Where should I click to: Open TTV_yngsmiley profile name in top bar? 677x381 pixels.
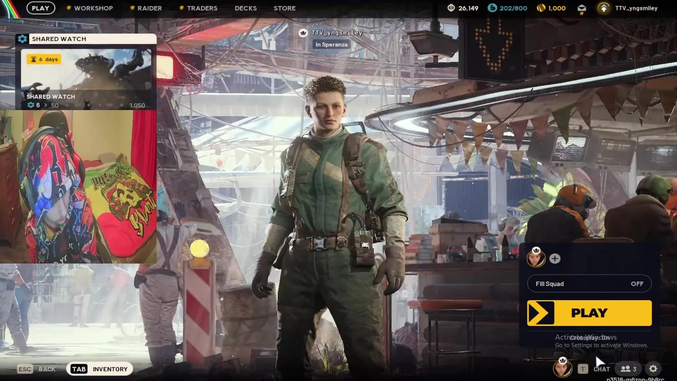pos(636,8)
